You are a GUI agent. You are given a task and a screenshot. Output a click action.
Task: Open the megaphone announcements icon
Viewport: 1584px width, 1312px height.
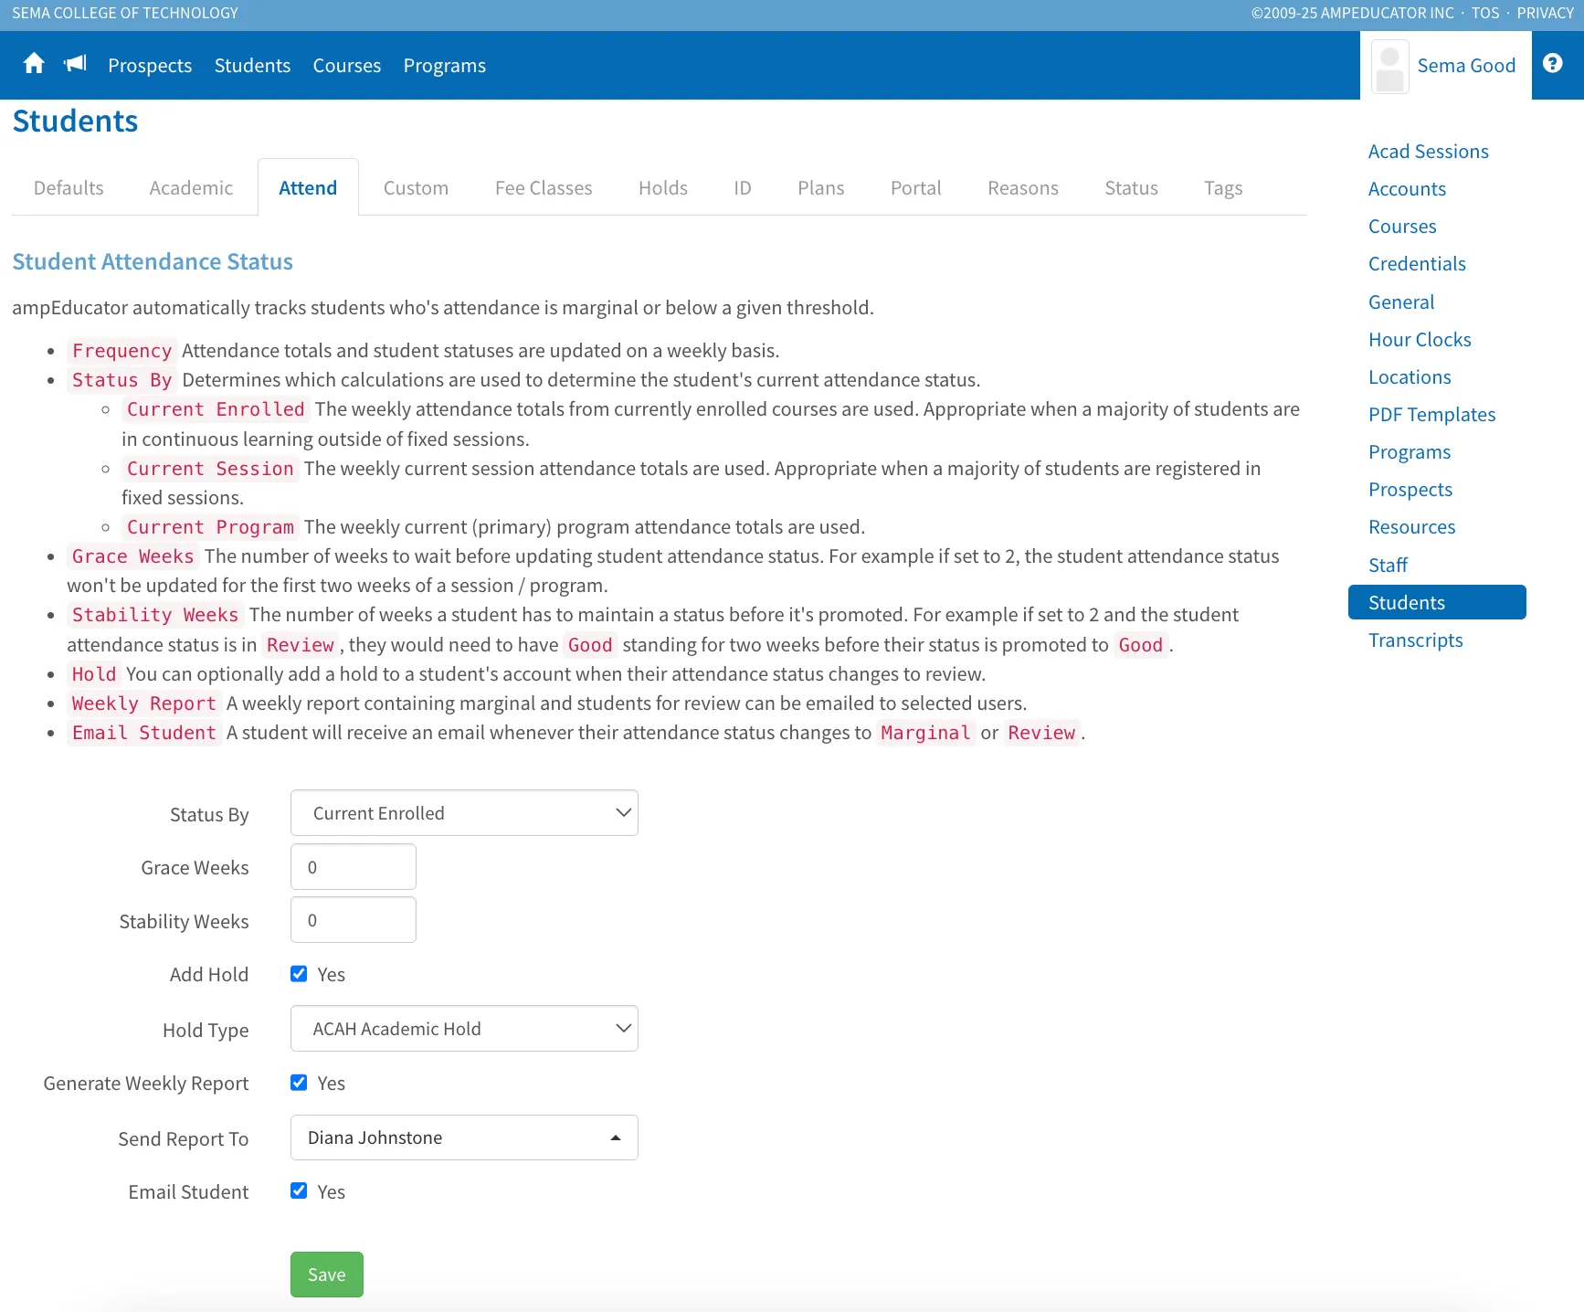click(x=75, y=64)
